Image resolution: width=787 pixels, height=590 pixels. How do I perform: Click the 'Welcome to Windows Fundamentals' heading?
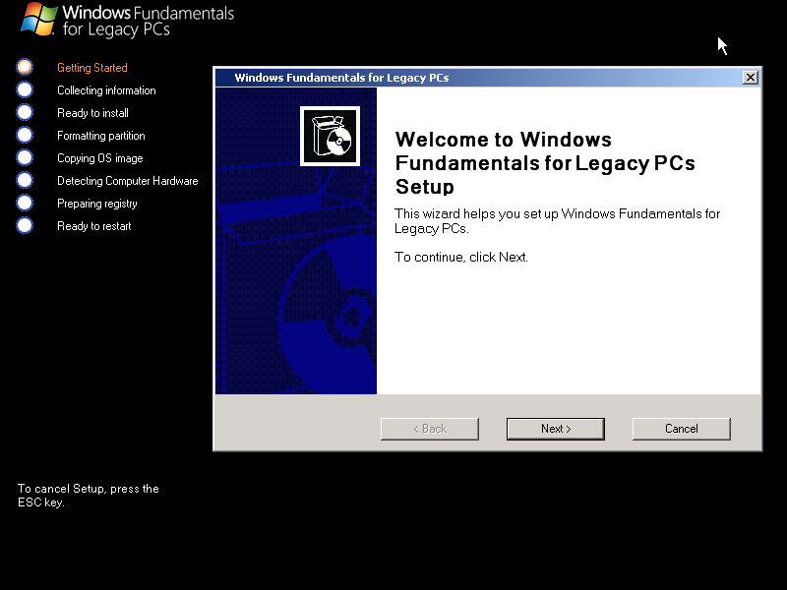[x=545, y=163]
